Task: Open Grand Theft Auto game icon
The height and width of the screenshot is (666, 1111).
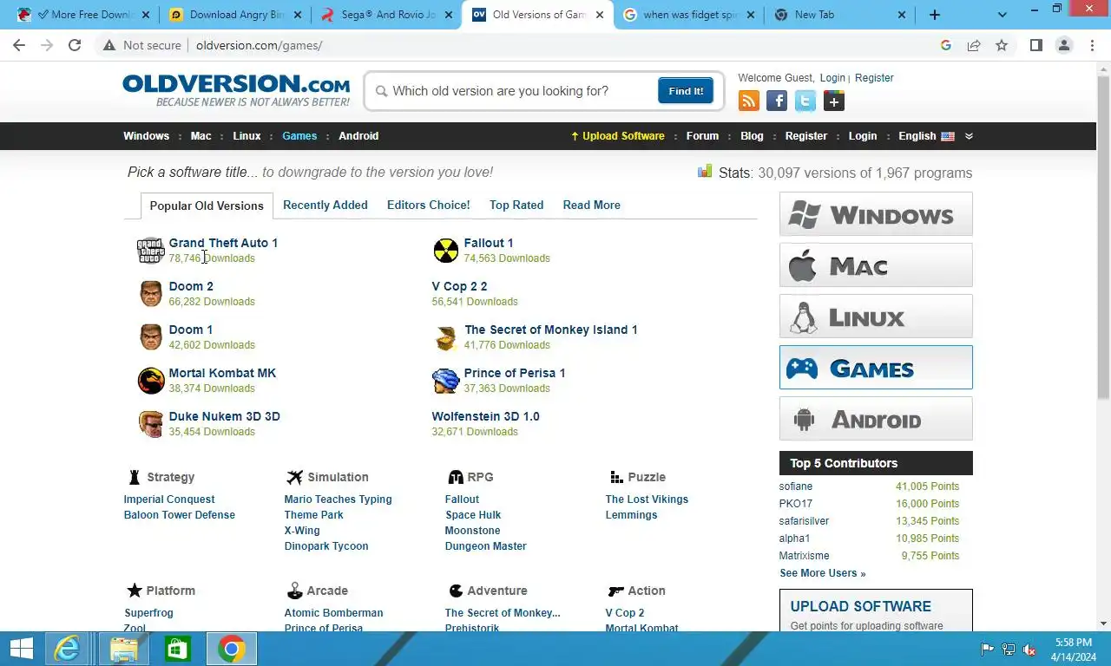Action: coord(150,251)
